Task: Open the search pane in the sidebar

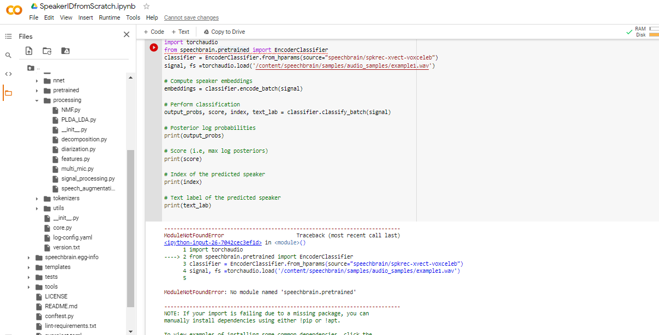Action: 8,55
